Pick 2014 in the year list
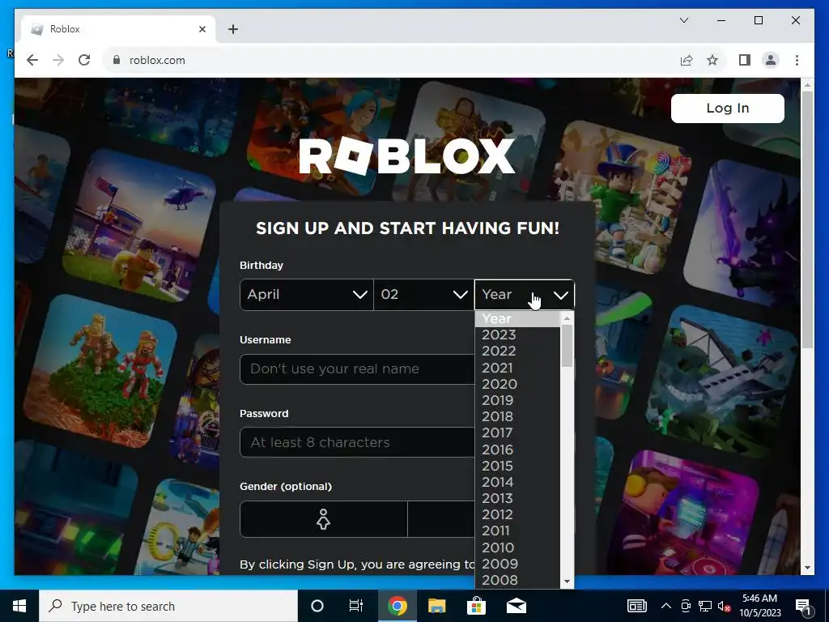Image resolution: width=829 pixels, height=622 pixels. pyautogui.click(x=517, y=483)
